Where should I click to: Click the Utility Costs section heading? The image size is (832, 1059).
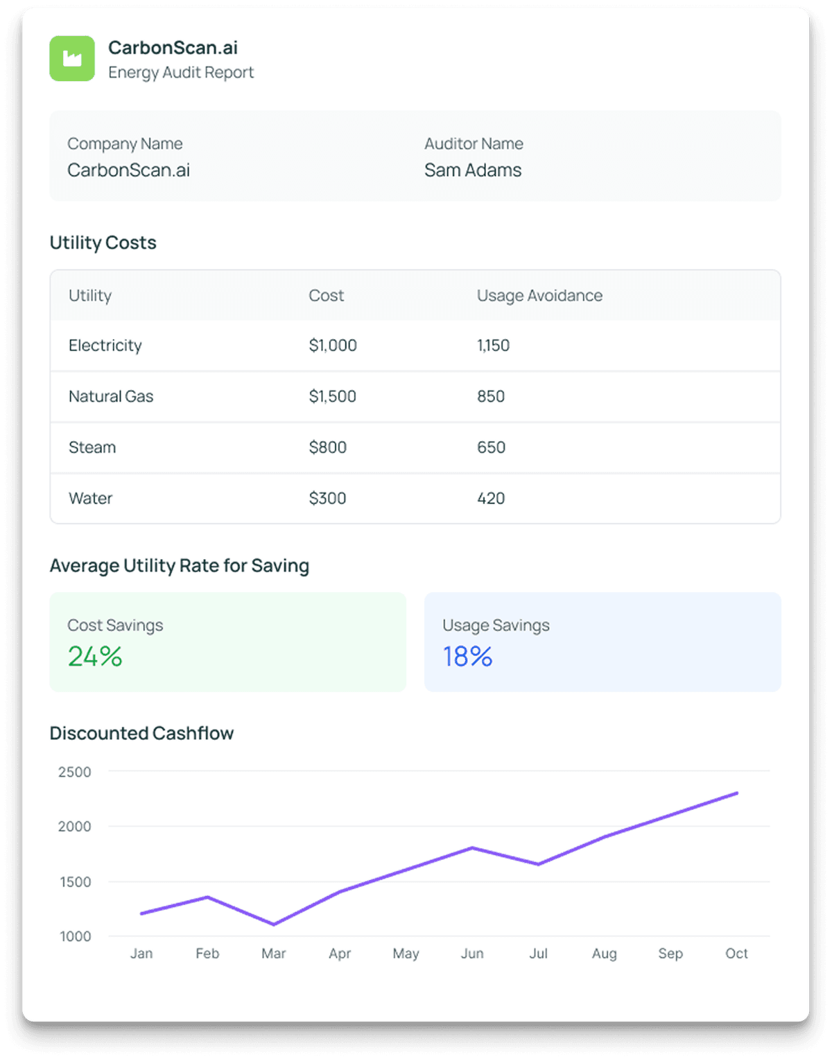[103, 243]
